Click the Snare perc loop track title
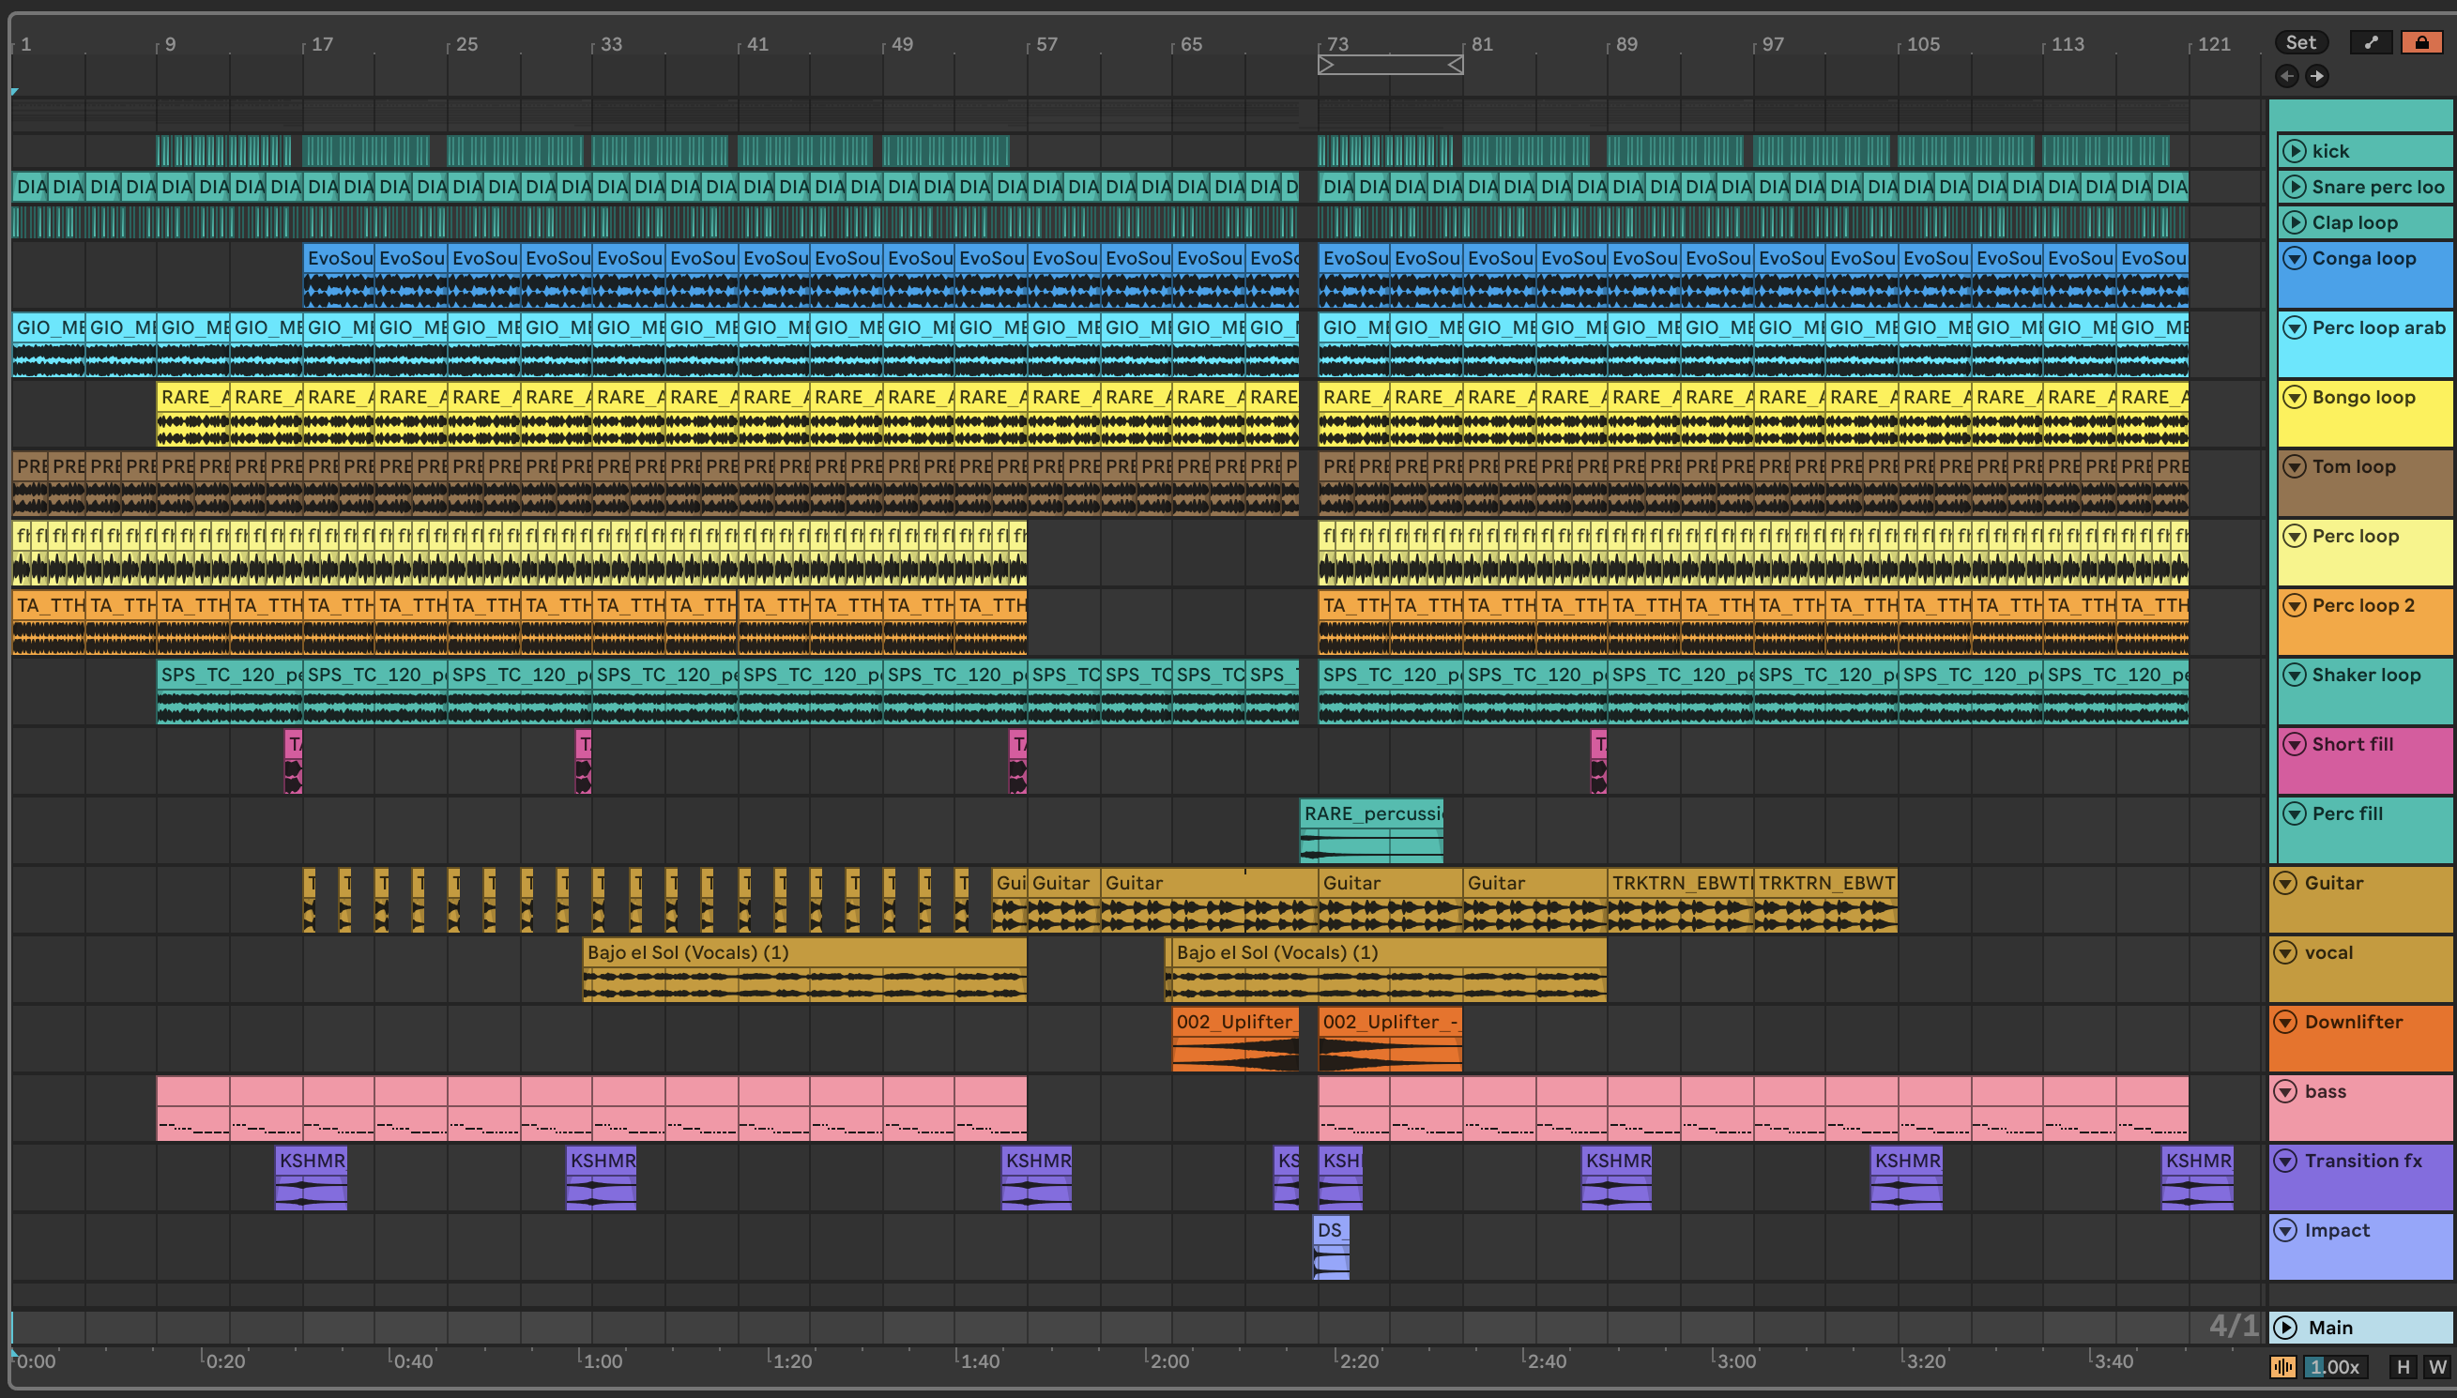 click(x=2377, y=187)
